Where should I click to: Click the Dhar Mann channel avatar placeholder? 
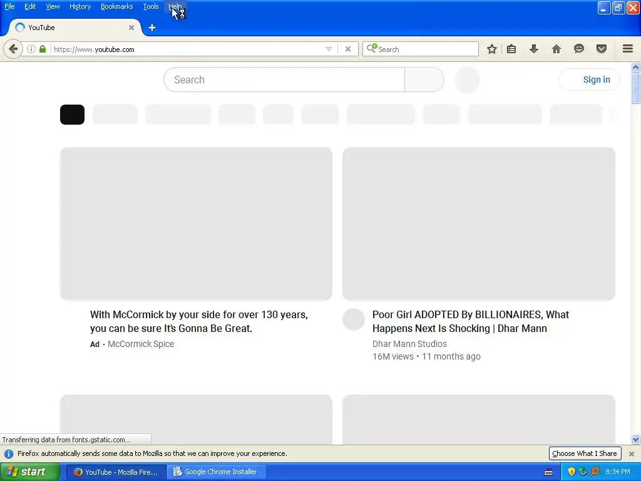[354, 319]
